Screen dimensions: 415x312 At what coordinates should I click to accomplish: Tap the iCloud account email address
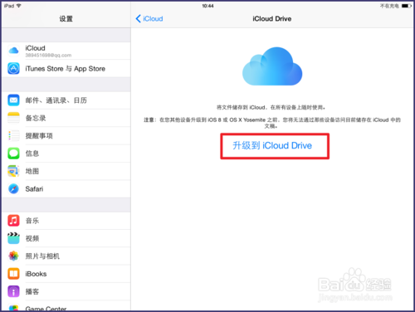pos(48,56)
